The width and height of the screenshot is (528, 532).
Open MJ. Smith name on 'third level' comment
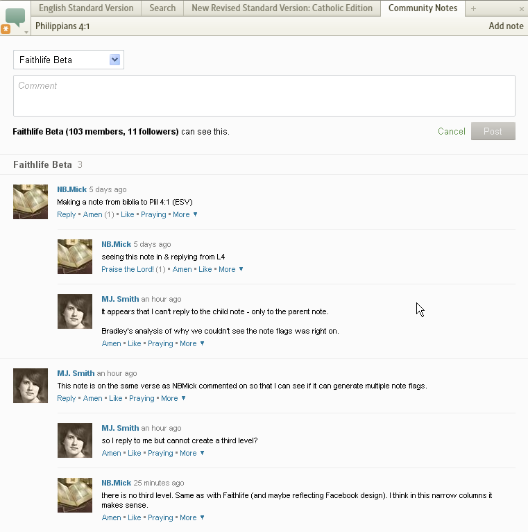click(120, 428)
